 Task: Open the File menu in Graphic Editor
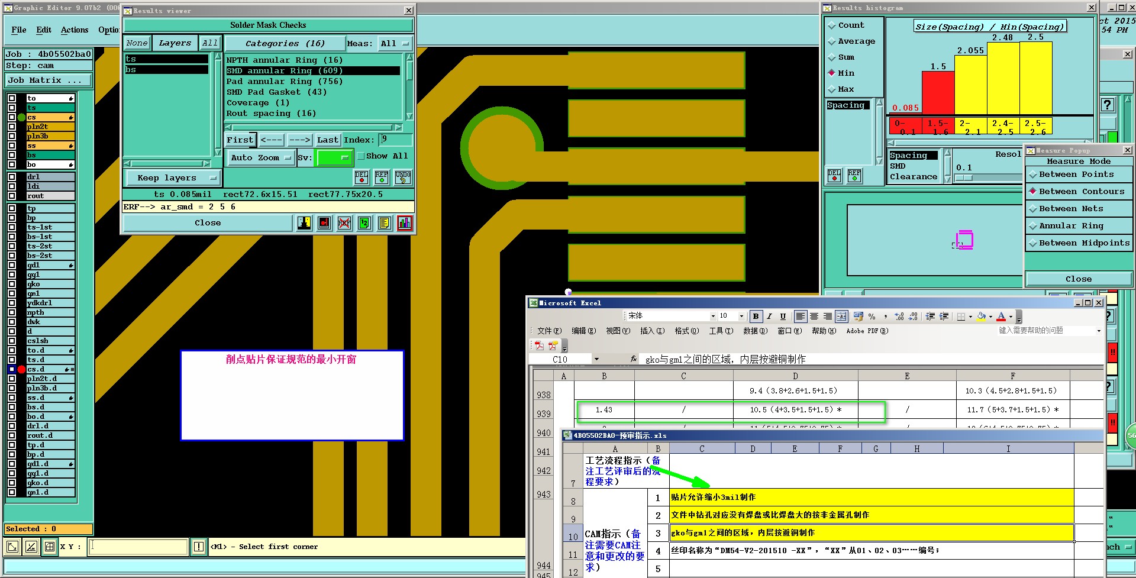(x=19, y=30)
